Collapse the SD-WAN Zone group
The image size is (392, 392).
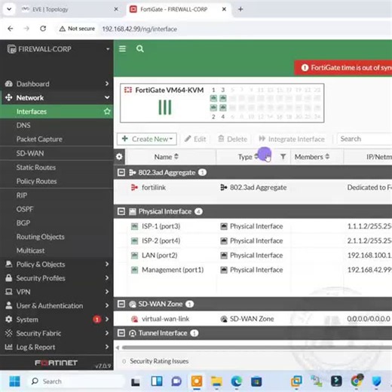[121, 304]
